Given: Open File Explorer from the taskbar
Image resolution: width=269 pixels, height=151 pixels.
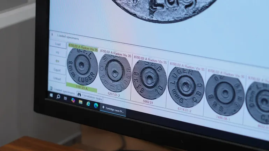Looking at the screenshot, I should (80, 101).
